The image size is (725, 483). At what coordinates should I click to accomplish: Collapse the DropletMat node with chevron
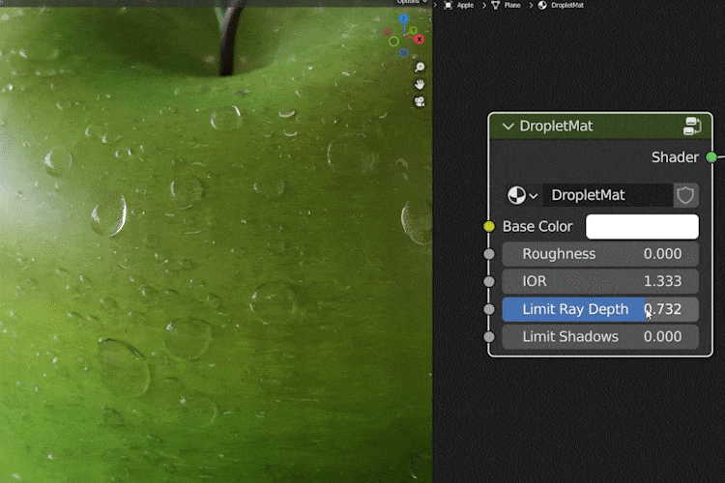pos(507,127)
